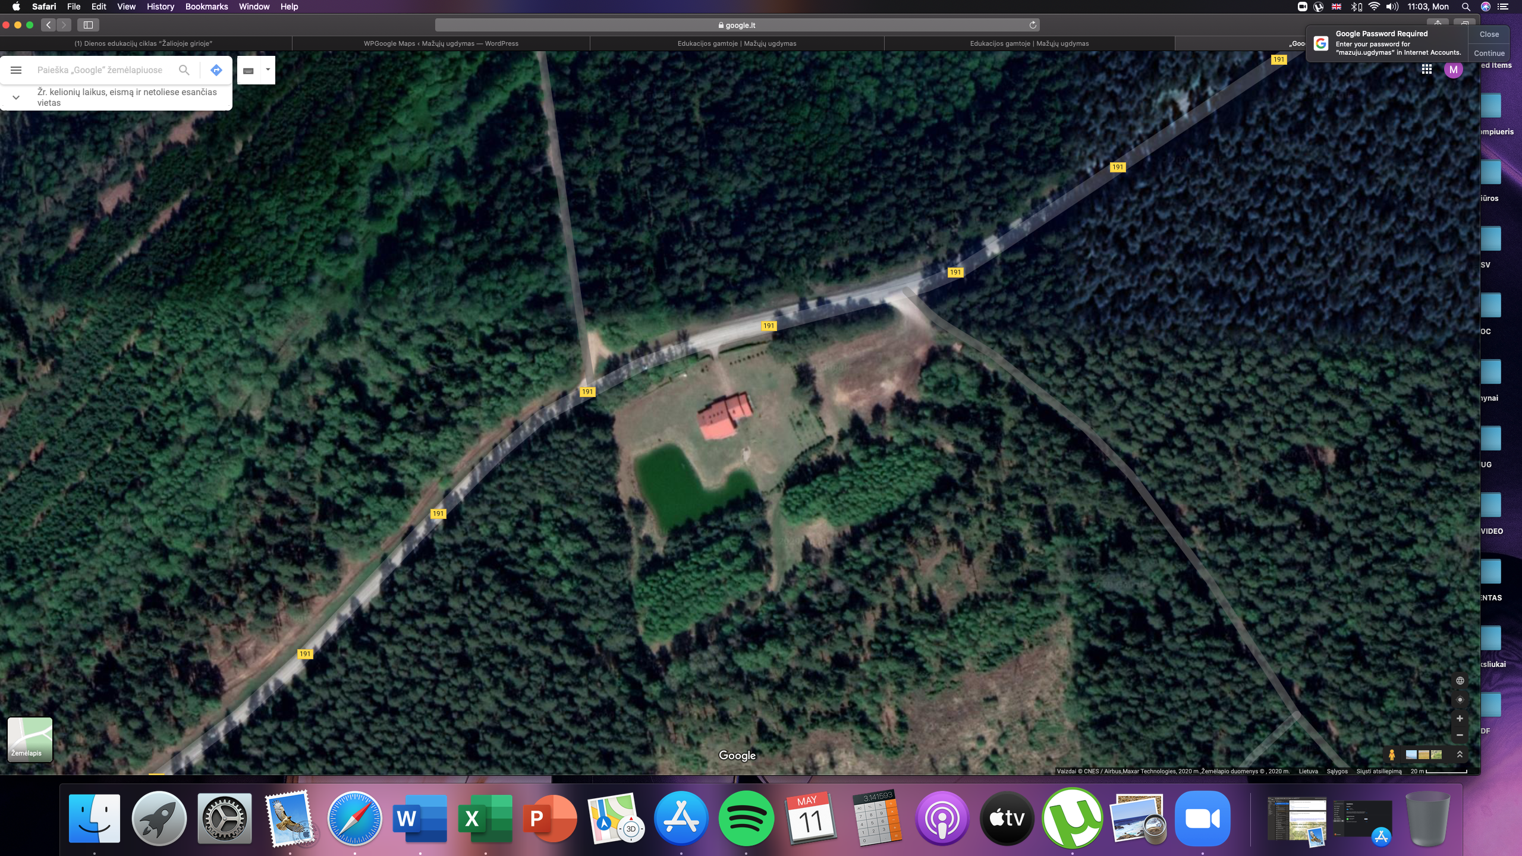Click the Wi-Fi status icon
The width and height of the screenshot is (1522, 856).
click(1374, 7)
